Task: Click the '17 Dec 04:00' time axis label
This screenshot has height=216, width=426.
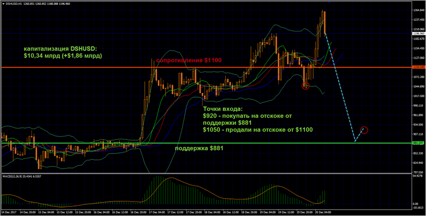Action: [157, 212]
